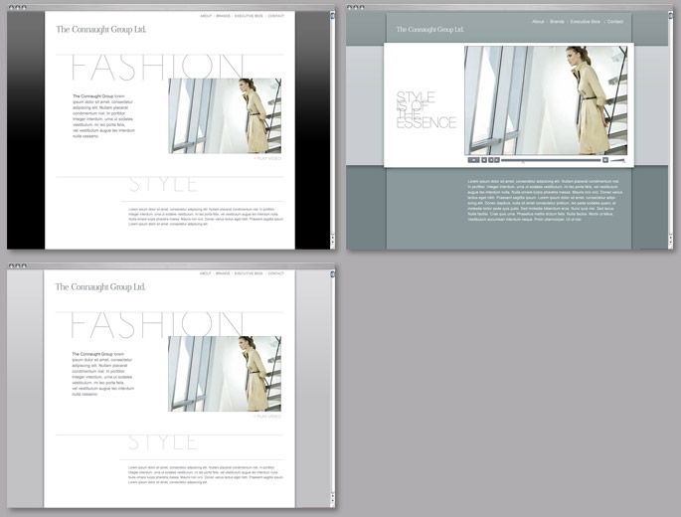Click the video progress bar in the player
681x517 pixels.
[x=550, y=159]
